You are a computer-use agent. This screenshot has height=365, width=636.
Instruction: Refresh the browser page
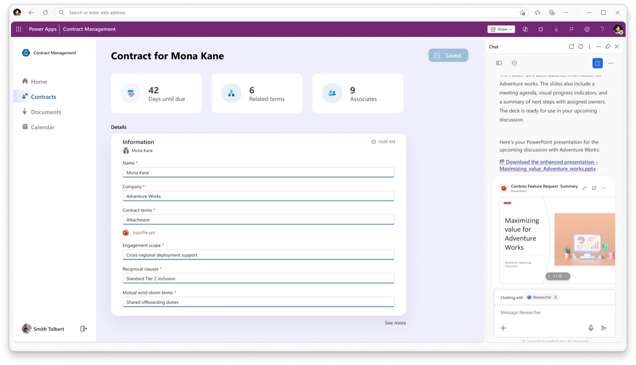pyautogui.click(x=45, y=13)
